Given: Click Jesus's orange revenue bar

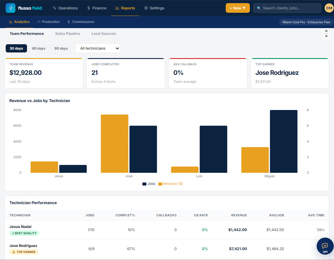Looking at the screenshot, I should coord(44,167).
